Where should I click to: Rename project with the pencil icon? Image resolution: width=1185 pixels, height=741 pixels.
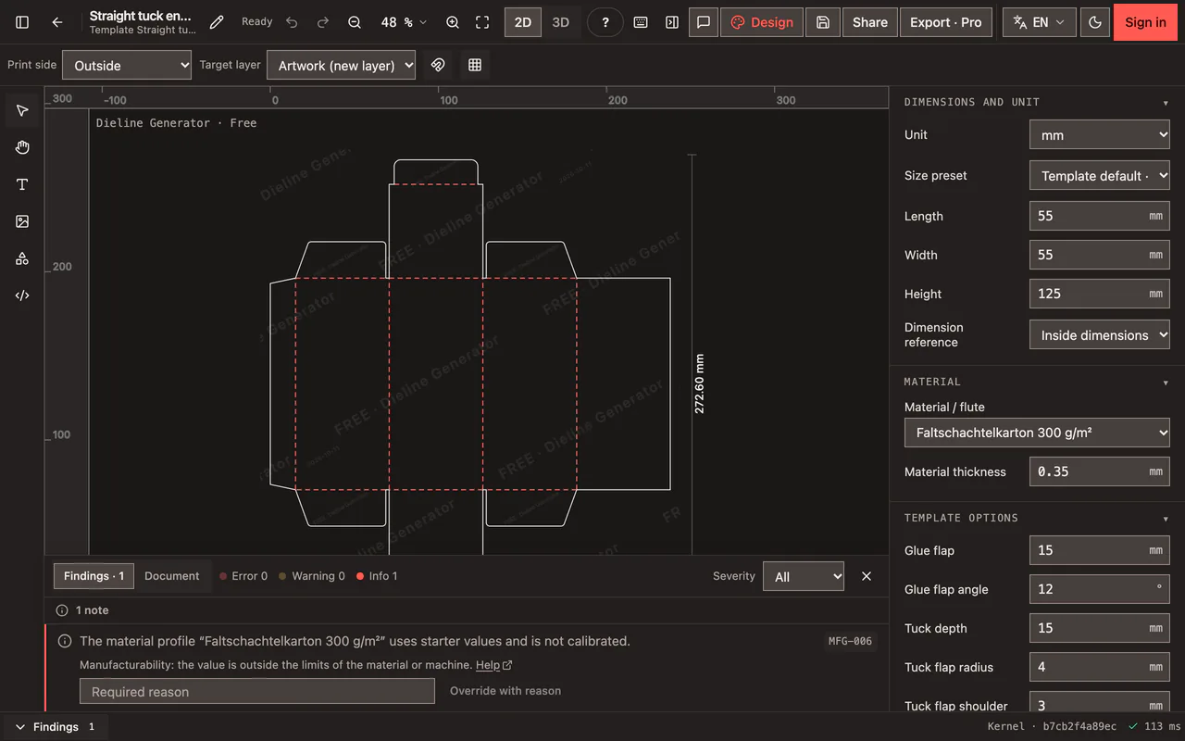(x=217, y=22)
